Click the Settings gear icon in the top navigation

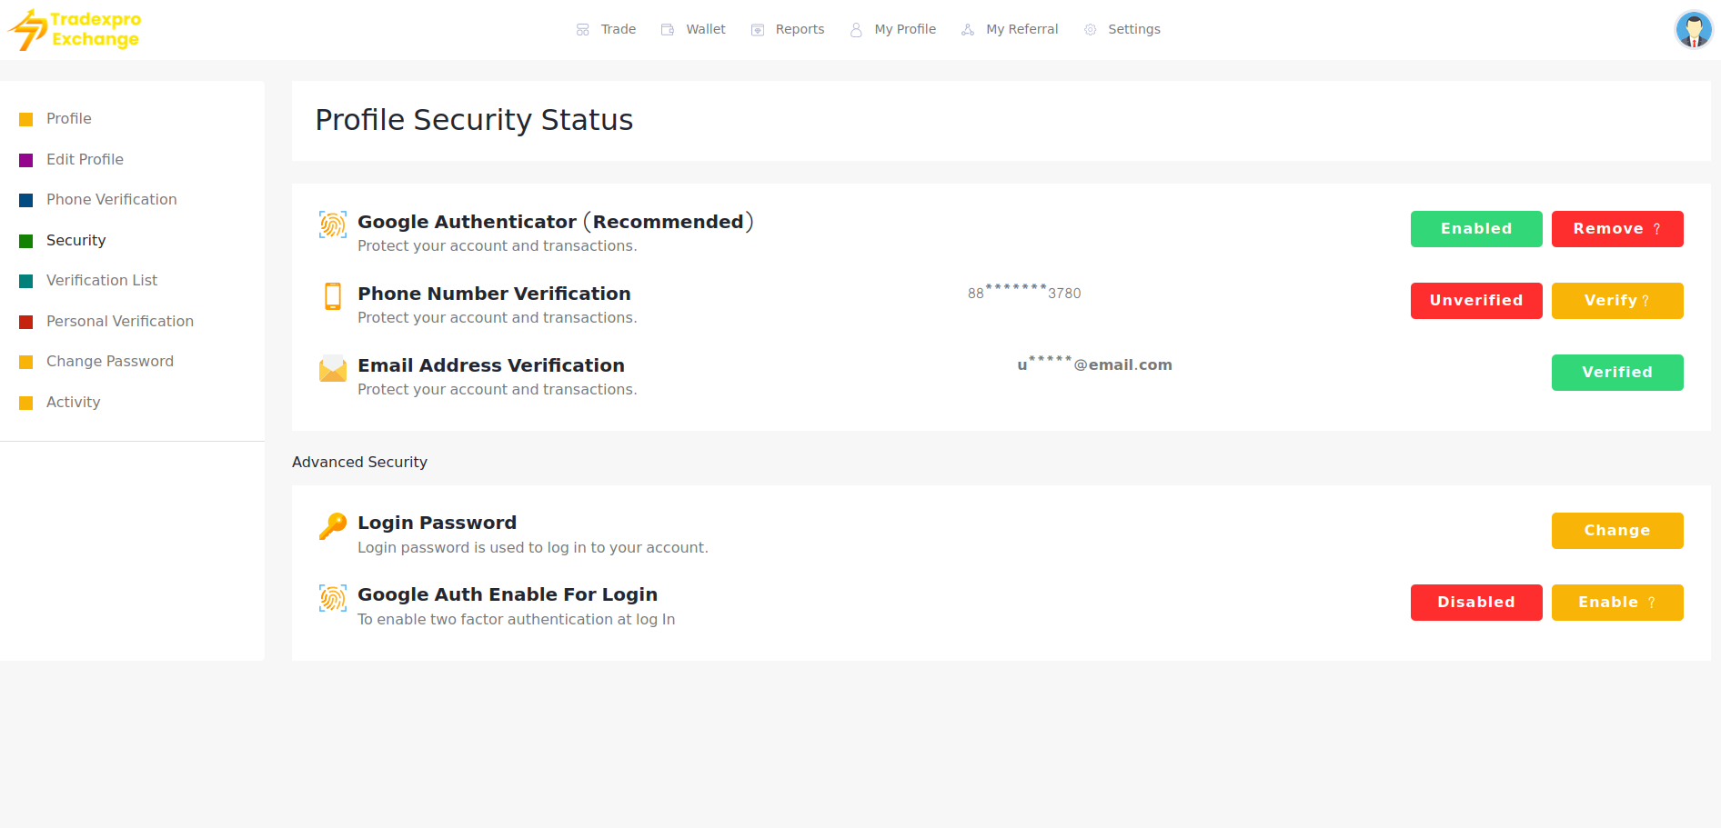coord(1090,30)
